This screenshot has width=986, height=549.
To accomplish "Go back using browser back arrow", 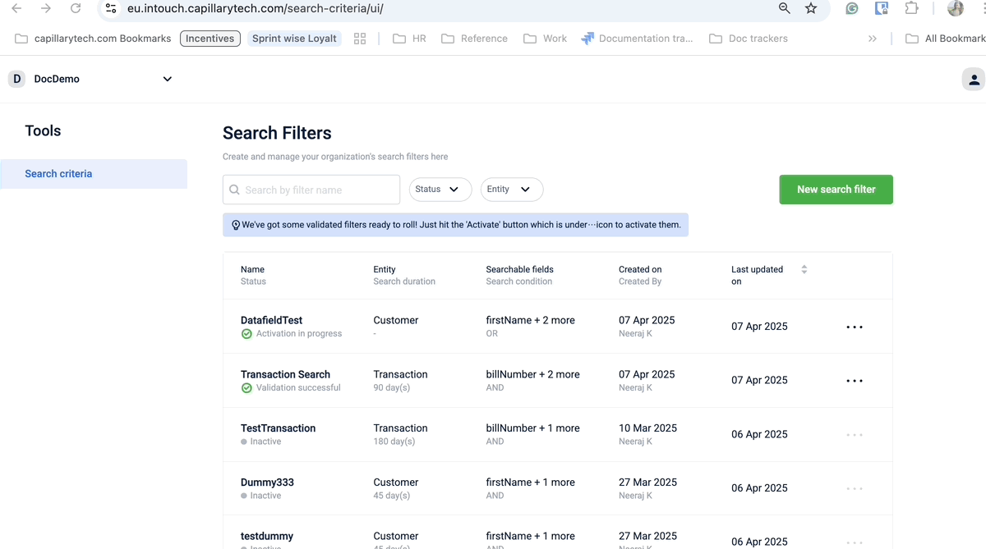I will [16, 8].
